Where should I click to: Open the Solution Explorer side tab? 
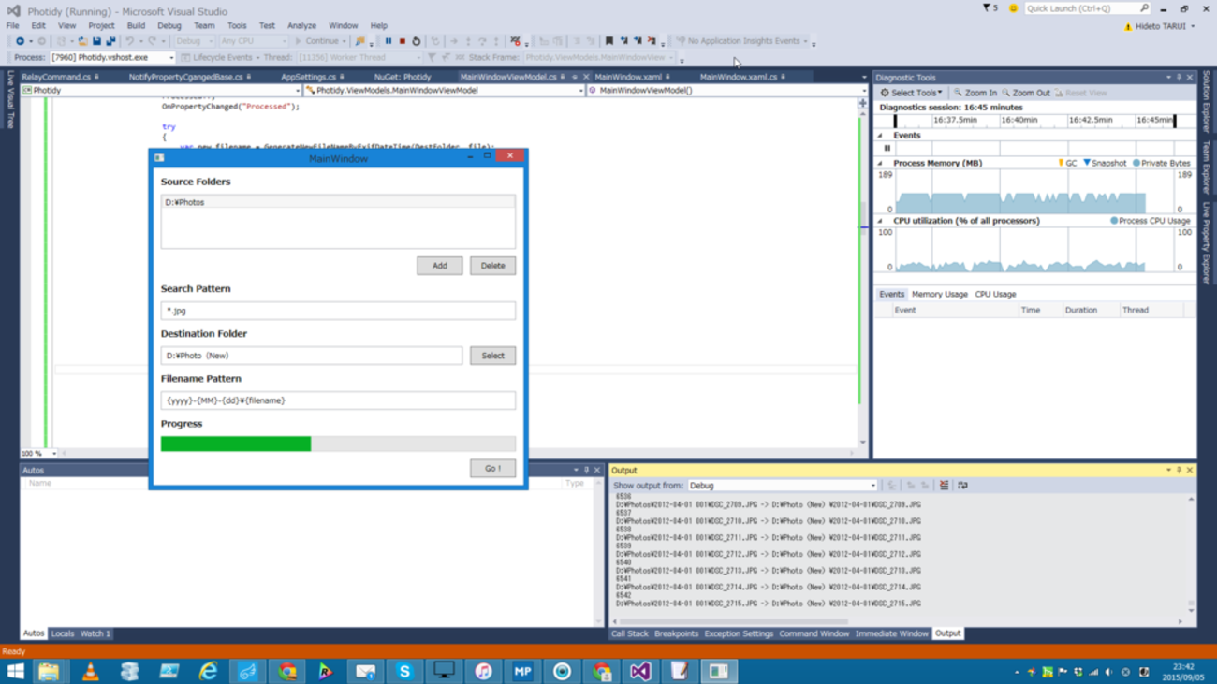1208,101
